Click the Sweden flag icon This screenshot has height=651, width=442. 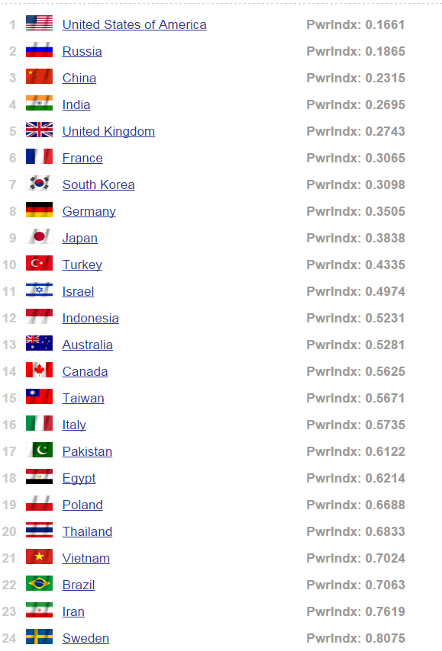39,637
